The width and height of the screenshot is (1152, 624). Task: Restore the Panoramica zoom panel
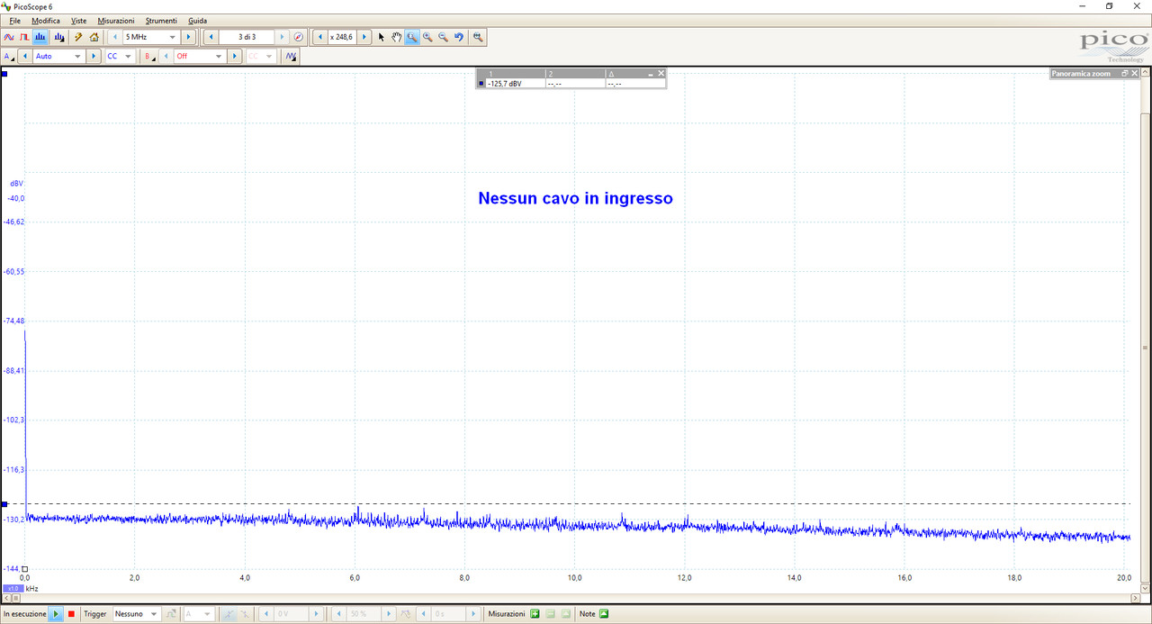click(x=1123, y=74)
